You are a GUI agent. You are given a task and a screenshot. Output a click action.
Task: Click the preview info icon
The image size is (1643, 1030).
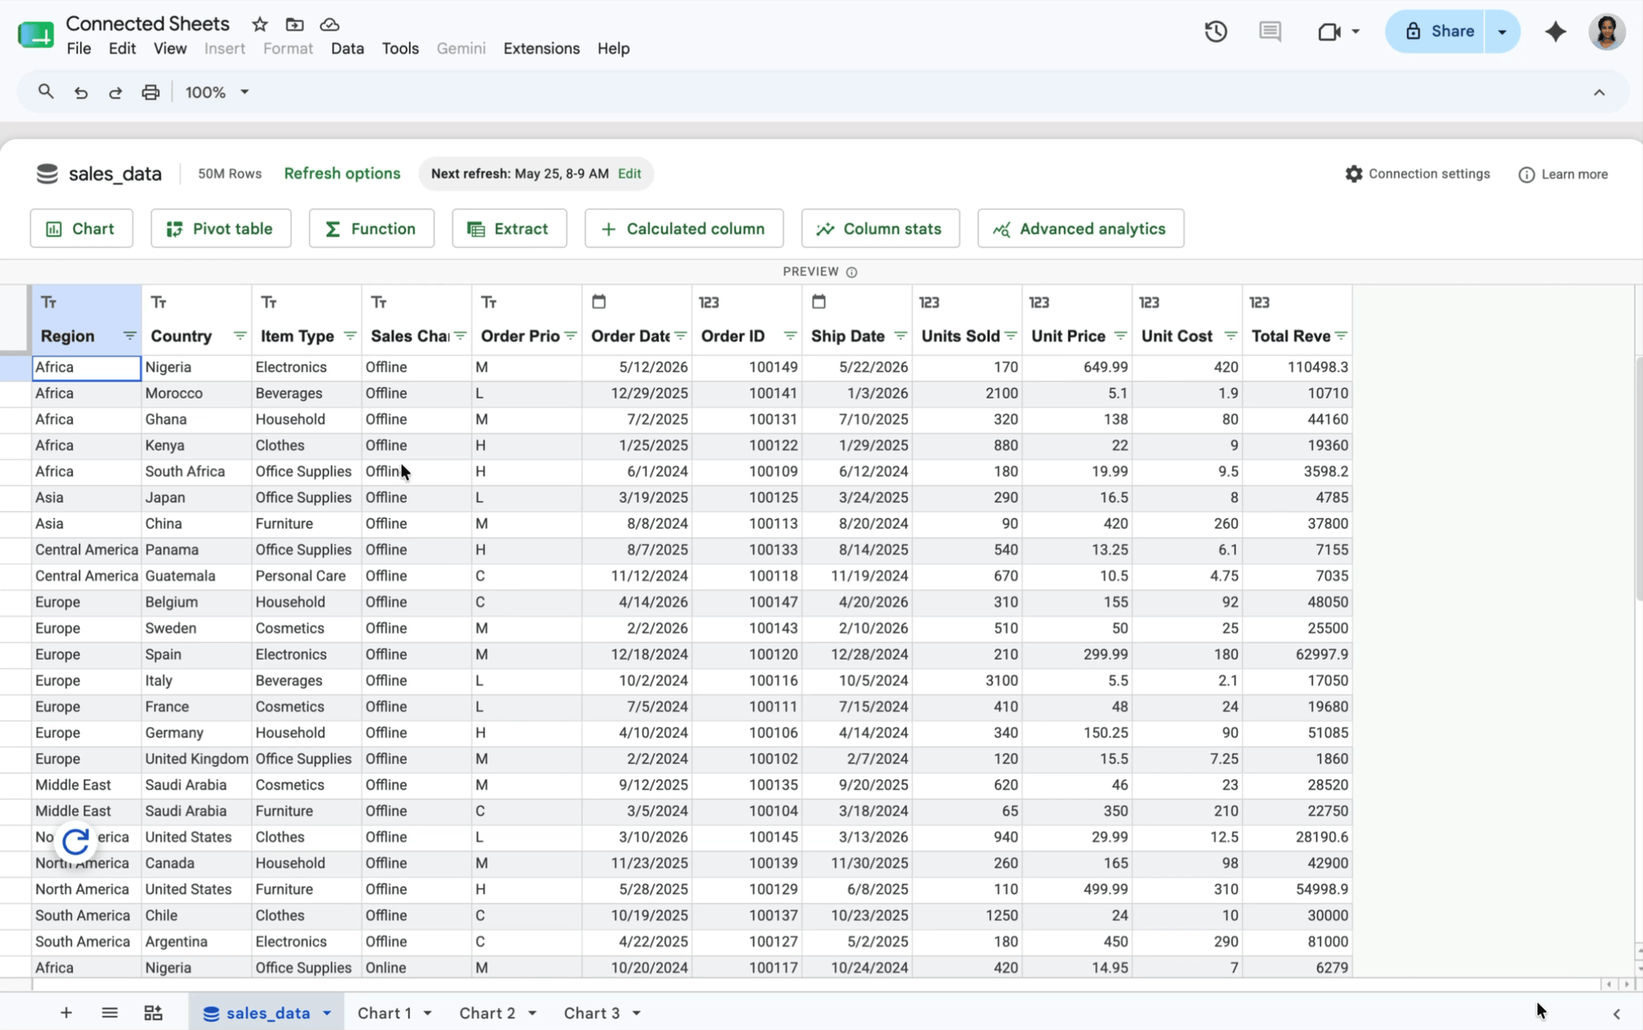852,272
